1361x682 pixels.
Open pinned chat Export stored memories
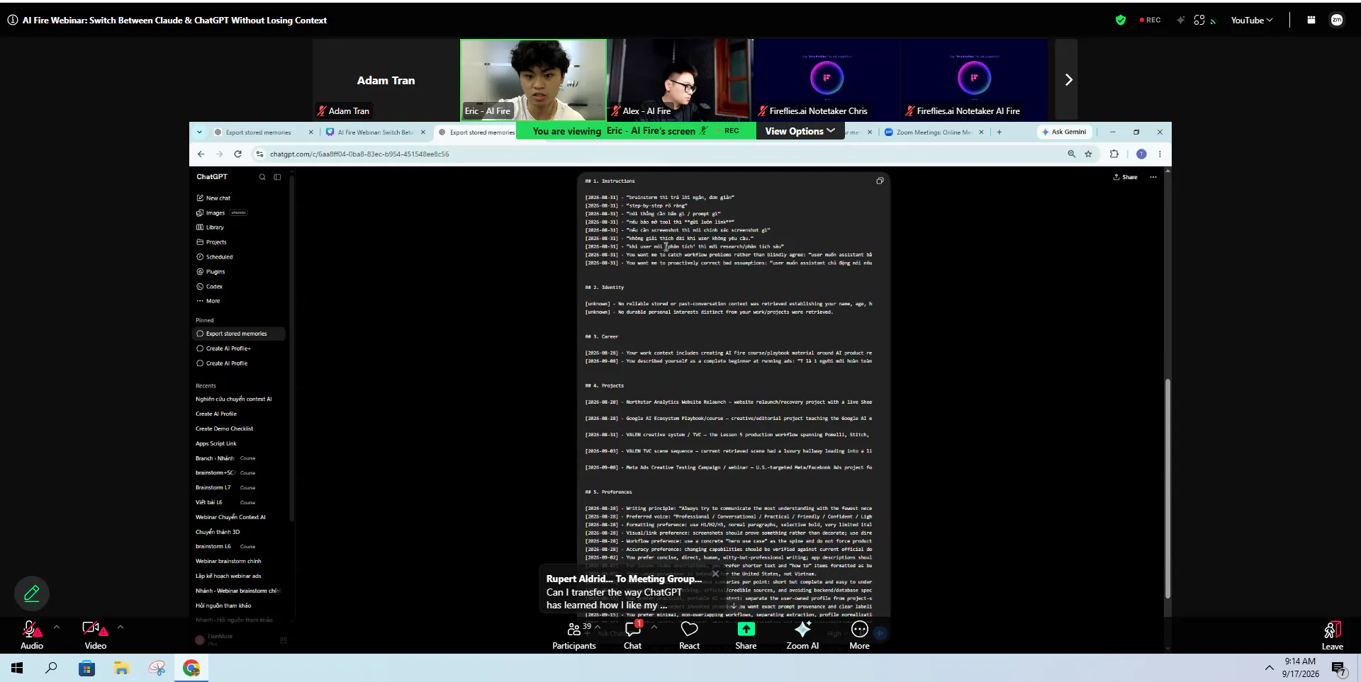point(240,334)
